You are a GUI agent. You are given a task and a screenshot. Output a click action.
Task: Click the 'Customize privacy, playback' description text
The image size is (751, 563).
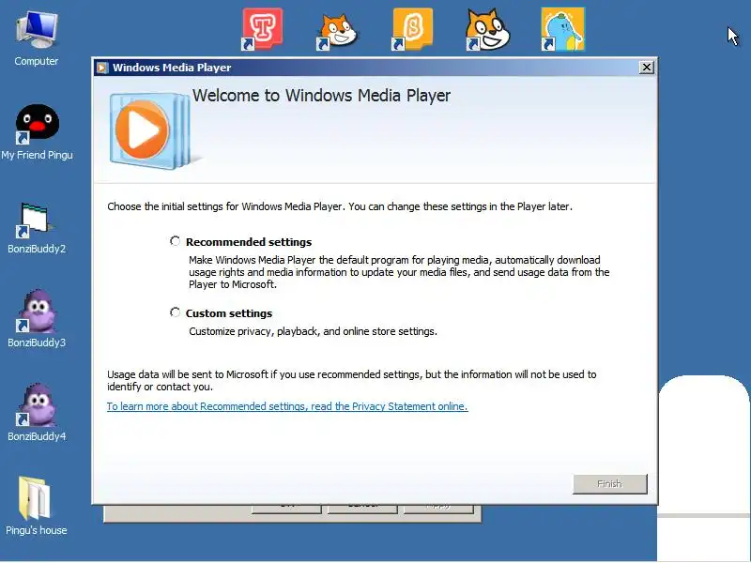tap(313, 331)
